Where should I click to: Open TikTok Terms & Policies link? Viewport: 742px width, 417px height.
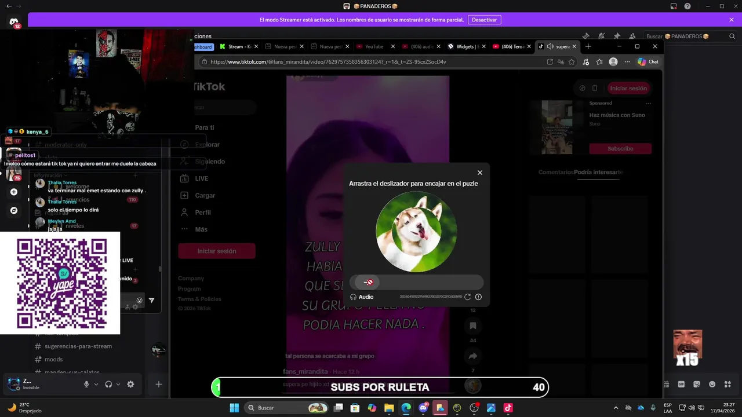(199, 299)
